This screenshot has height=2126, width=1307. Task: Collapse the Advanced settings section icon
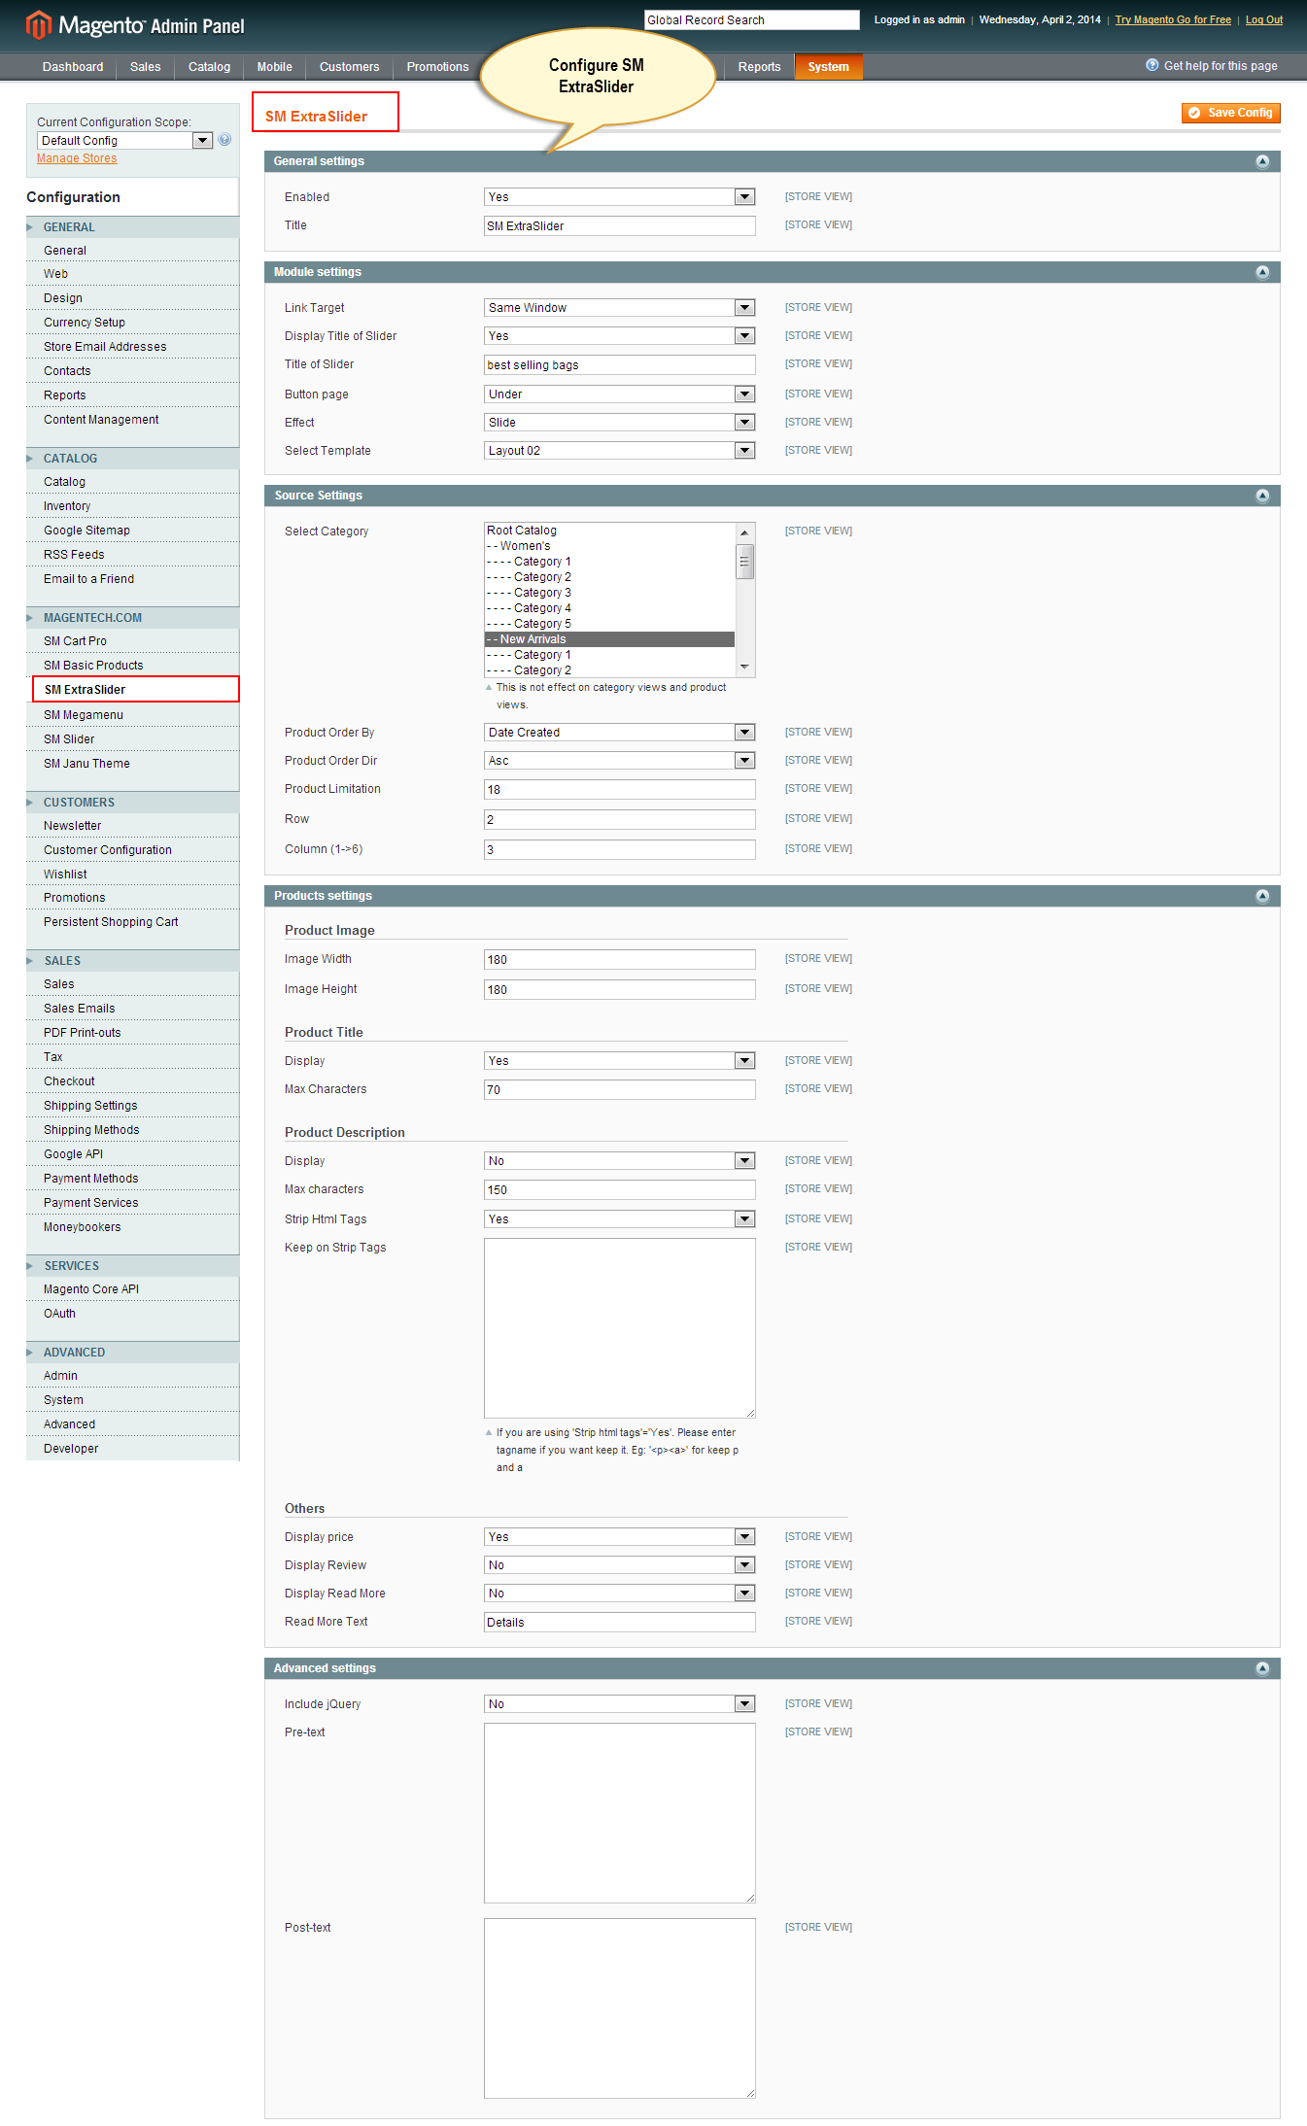tap(1262, 1668)
